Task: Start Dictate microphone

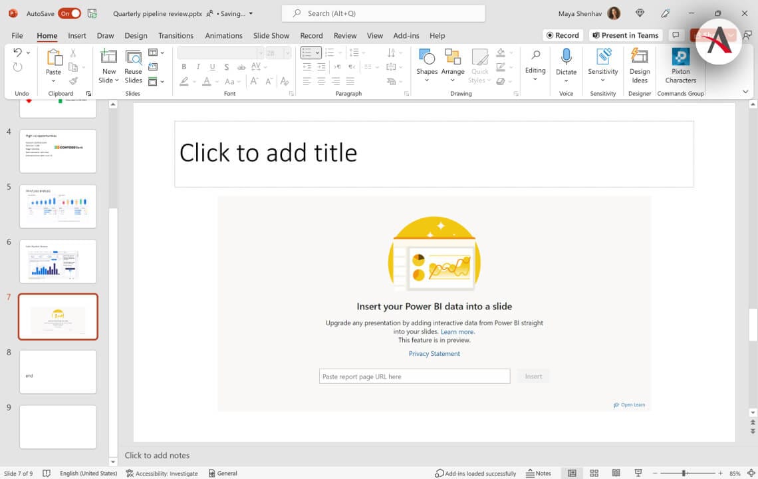Action: 566,65
